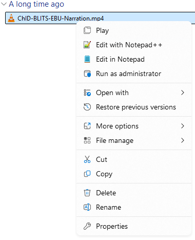Click the Restore previous versions clock icon
Image resolution: width=195 pixels, height=240 pixels.
[x=87, y=107]
